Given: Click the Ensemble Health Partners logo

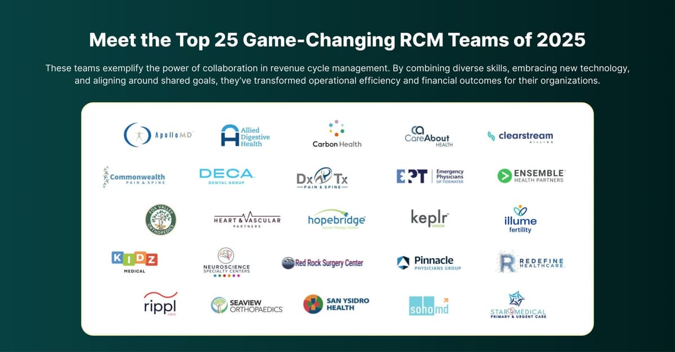Looking at the screenshot, I should [x=531, y=176].
